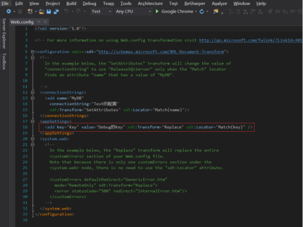Collapse the connectionStrings element on line 12

(33, 92)
